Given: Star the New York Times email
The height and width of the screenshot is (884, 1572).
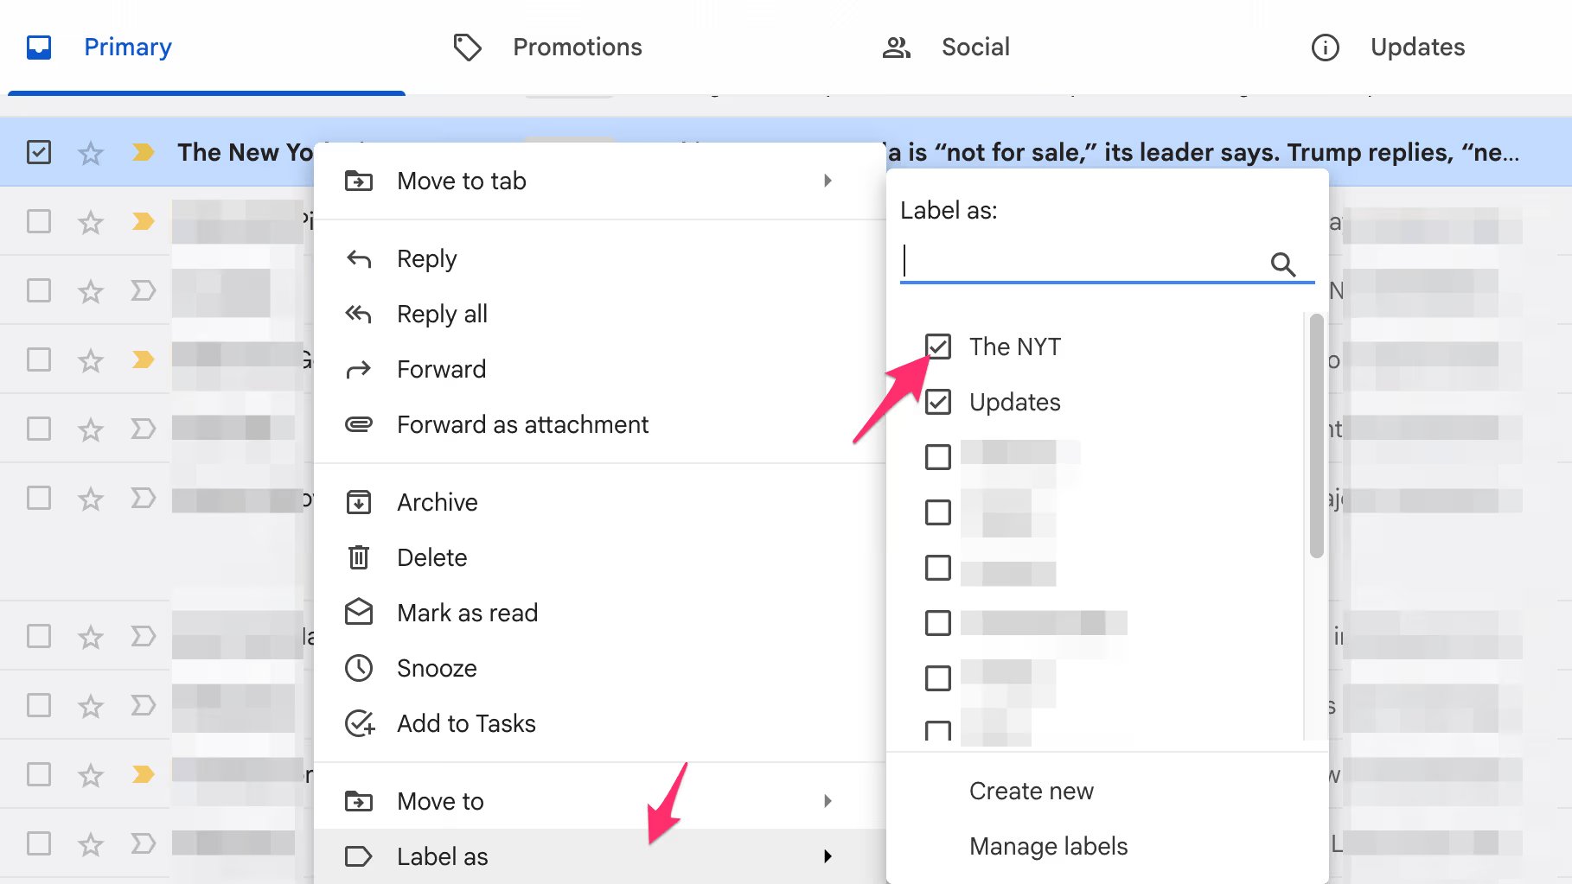Looking at the screenshot, I should coord(91,153).
